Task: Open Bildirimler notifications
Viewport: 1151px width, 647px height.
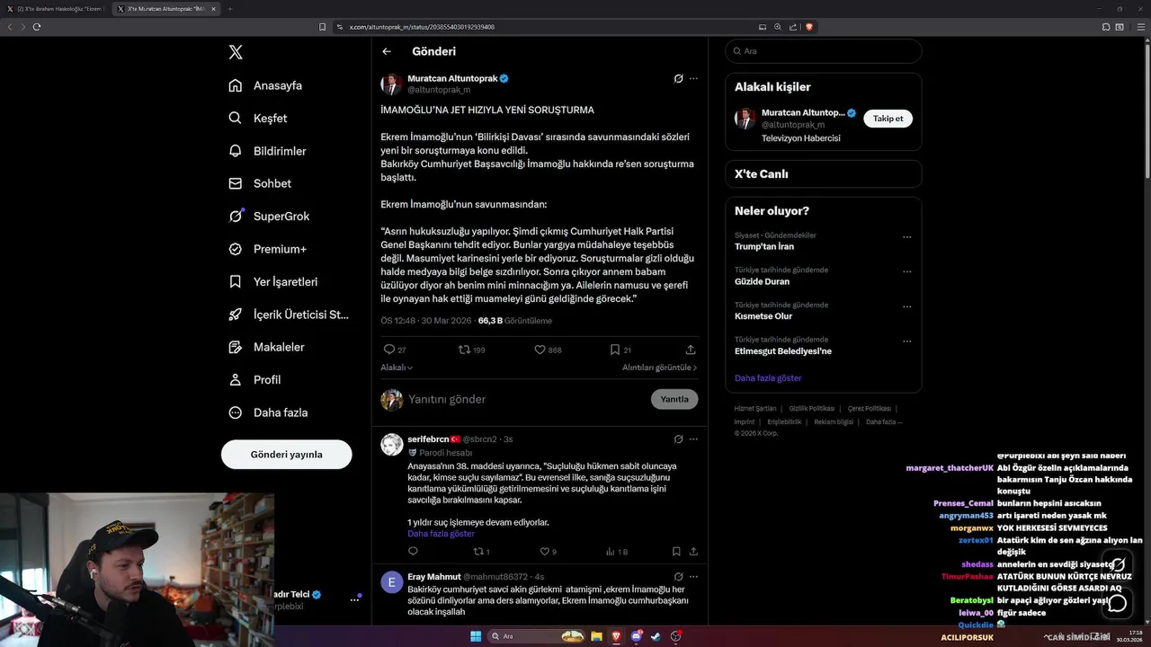Action: (267, 151)
